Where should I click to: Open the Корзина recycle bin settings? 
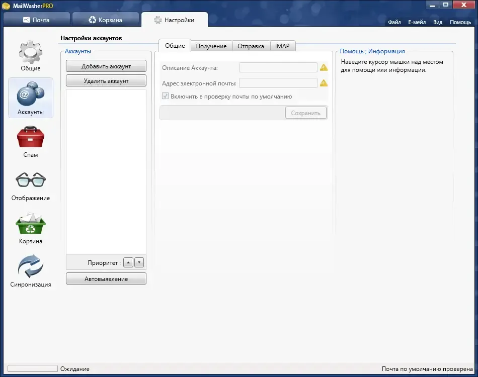(x=31, y=228)
